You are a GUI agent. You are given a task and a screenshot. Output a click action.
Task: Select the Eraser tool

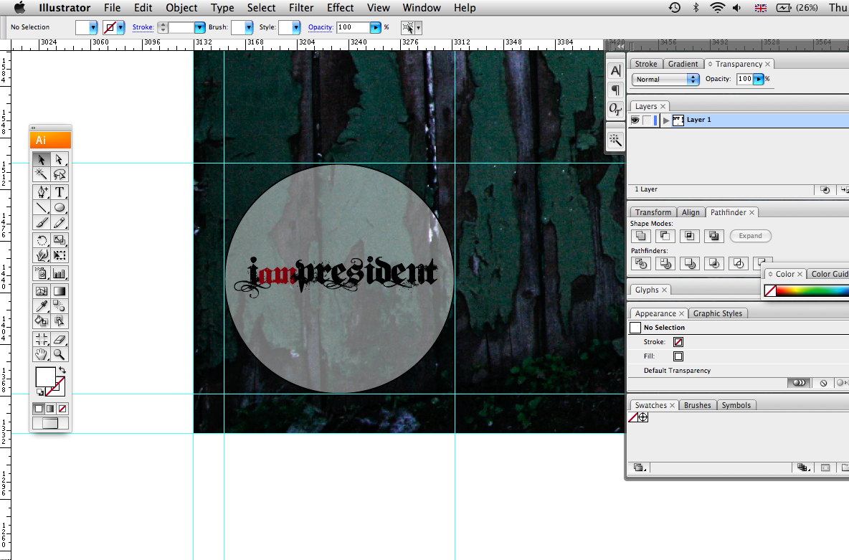click(x=59, y=340)
